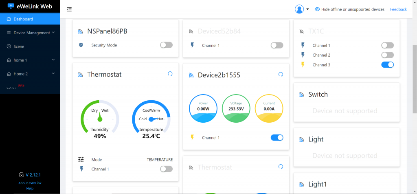Refresh the Thermostat card with temperature gauge
The height and width of the screenshot is (194, 417).
click(x=170, y=74)
